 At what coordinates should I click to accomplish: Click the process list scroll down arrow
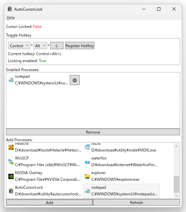[x=176, y=196]
